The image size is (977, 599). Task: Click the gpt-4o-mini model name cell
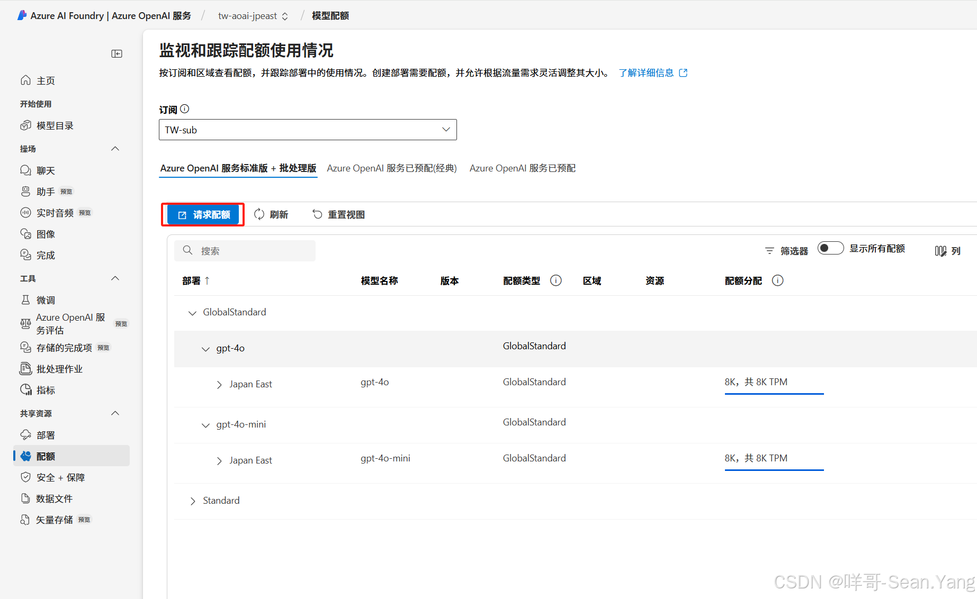[386, 458]
